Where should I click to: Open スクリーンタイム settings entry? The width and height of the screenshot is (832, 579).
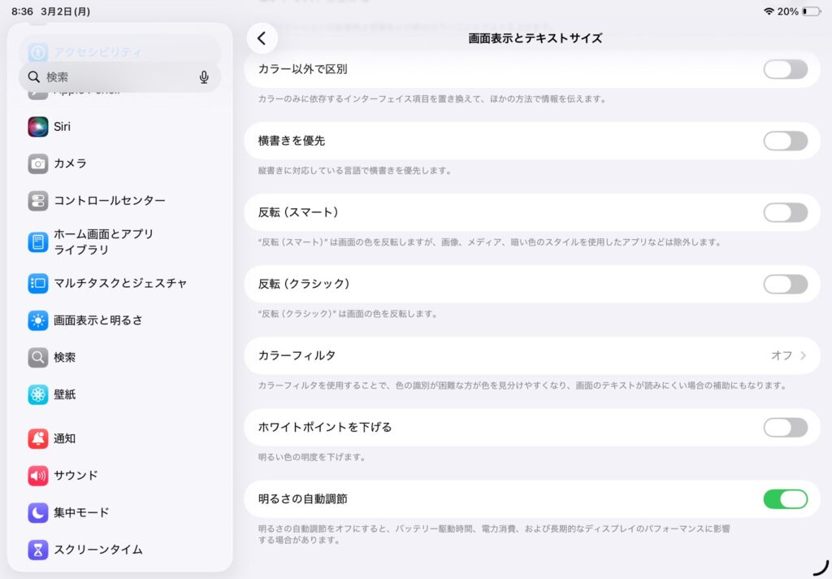97,550
